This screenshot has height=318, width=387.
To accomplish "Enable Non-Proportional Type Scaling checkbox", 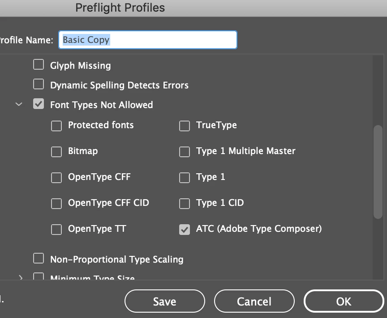I will point(39,259).
